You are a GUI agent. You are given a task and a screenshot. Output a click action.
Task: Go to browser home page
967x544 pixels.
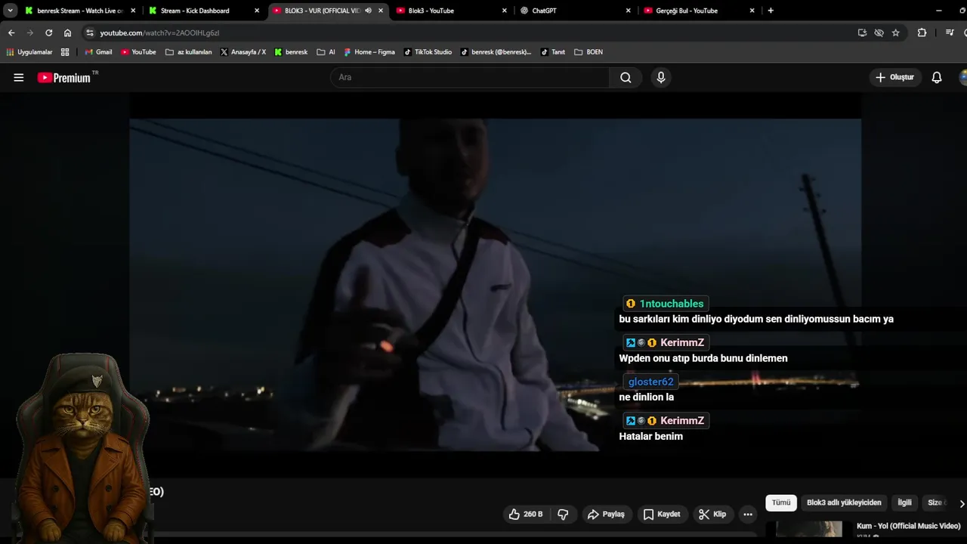point(68,32)
